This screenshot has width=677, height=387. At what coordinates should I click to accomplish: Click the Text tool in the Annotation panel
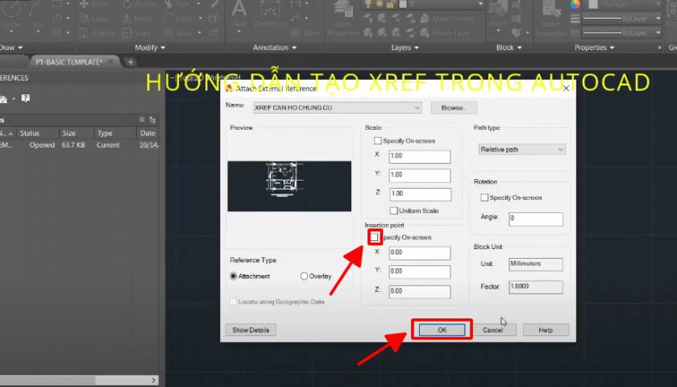(239, 15)
